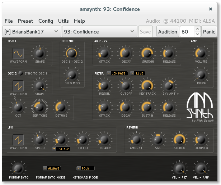Click the Amp Drive knob

[x=201, y=75]
